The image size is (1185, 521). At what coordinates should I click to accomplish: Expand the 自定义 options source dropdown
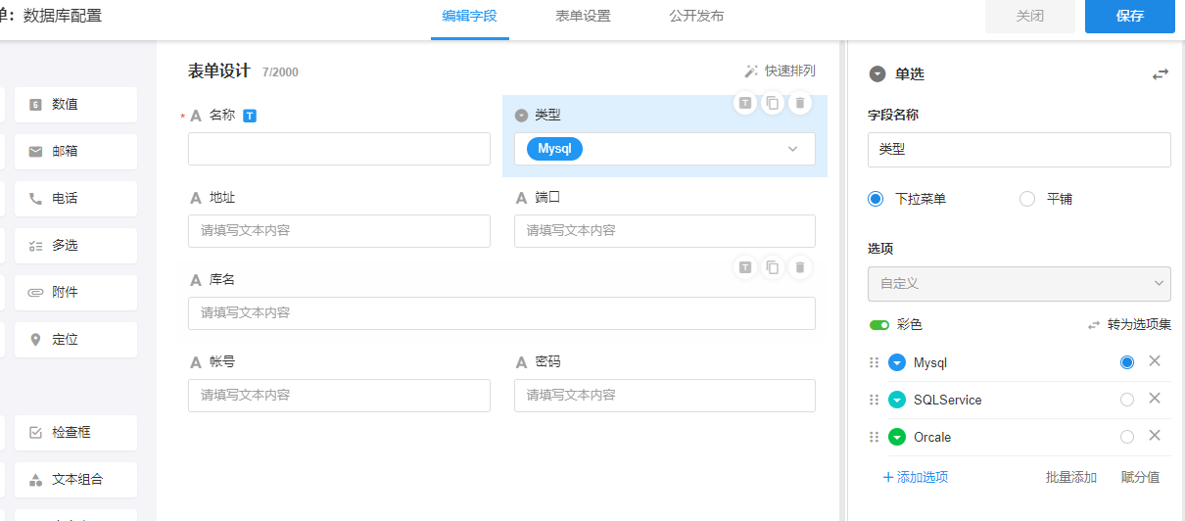tap(1019, 284)
